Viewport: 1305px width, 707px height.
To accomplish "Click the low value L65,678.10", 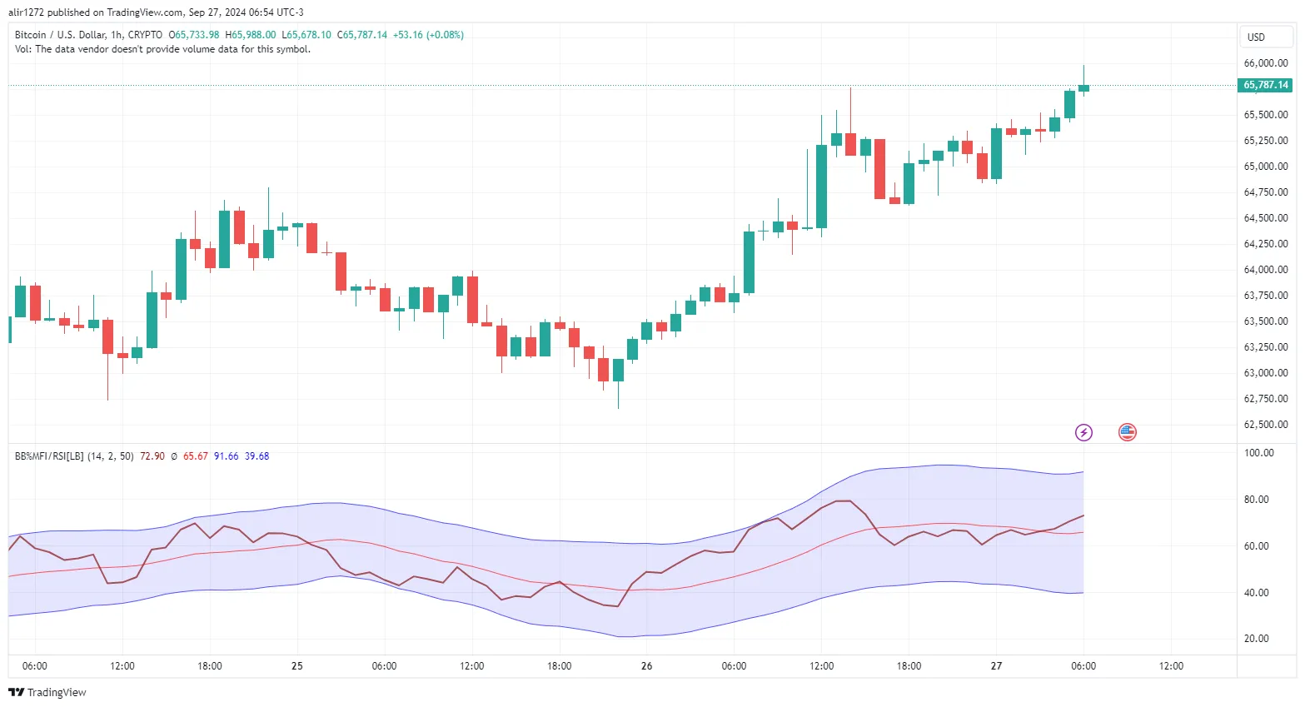I will pos(306,35).
